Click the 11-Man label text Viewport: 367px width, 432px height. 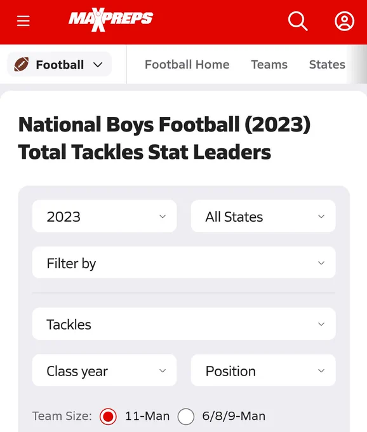click(x=147, y=416)
